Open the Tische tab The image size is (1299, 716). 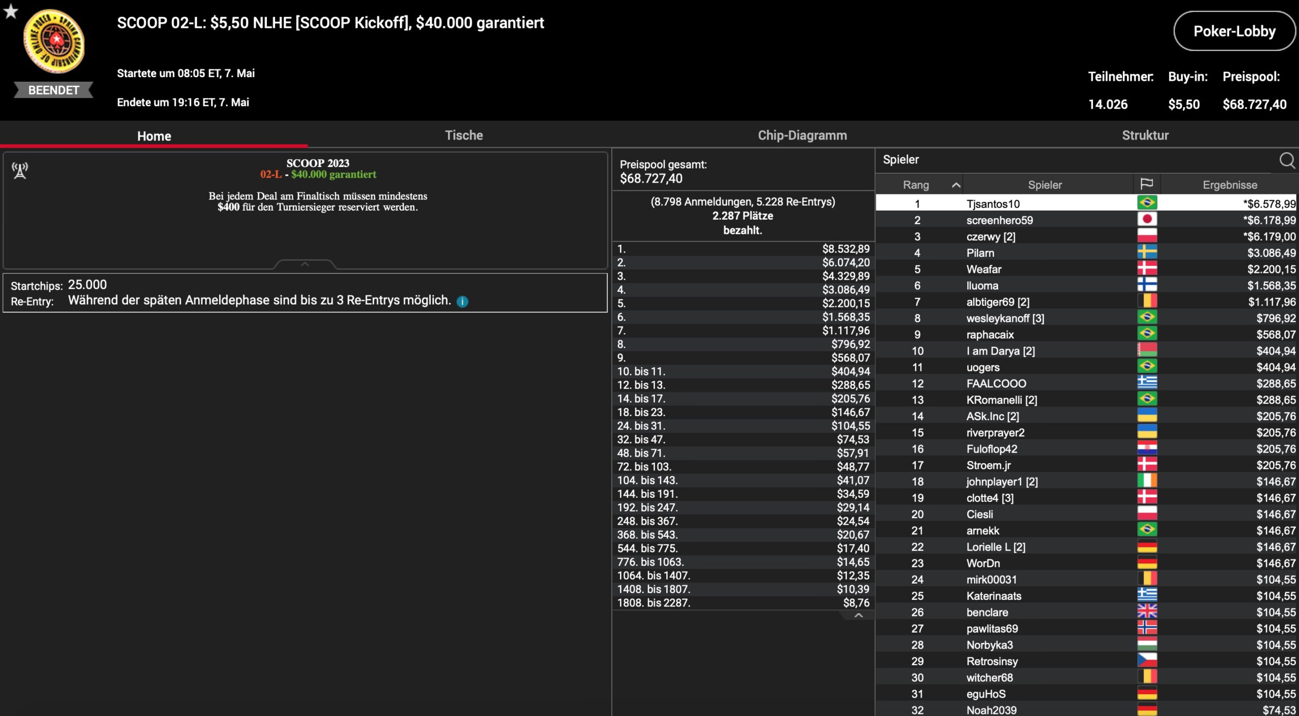pos(464,135)
